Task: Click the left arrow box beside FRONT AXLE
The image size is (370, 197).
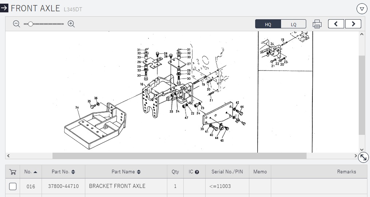Action: (4, 8)
